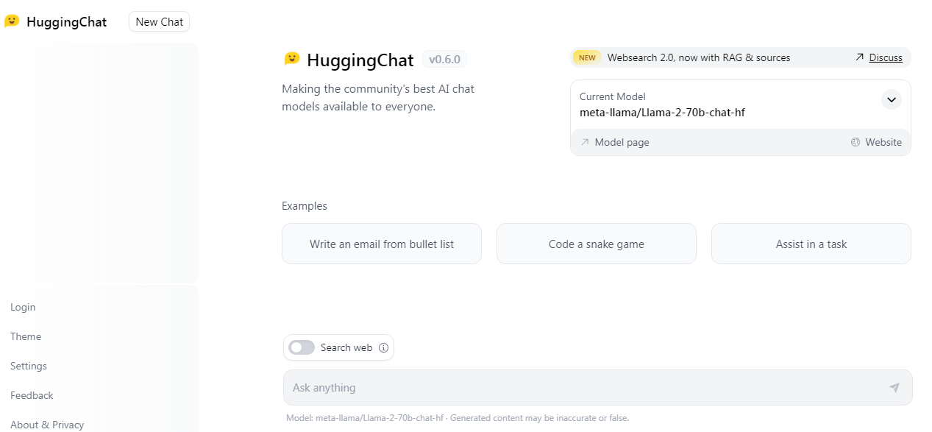Open the Discuss link
Viewport: 932px width, 432px height.
(x=886, y=57)
